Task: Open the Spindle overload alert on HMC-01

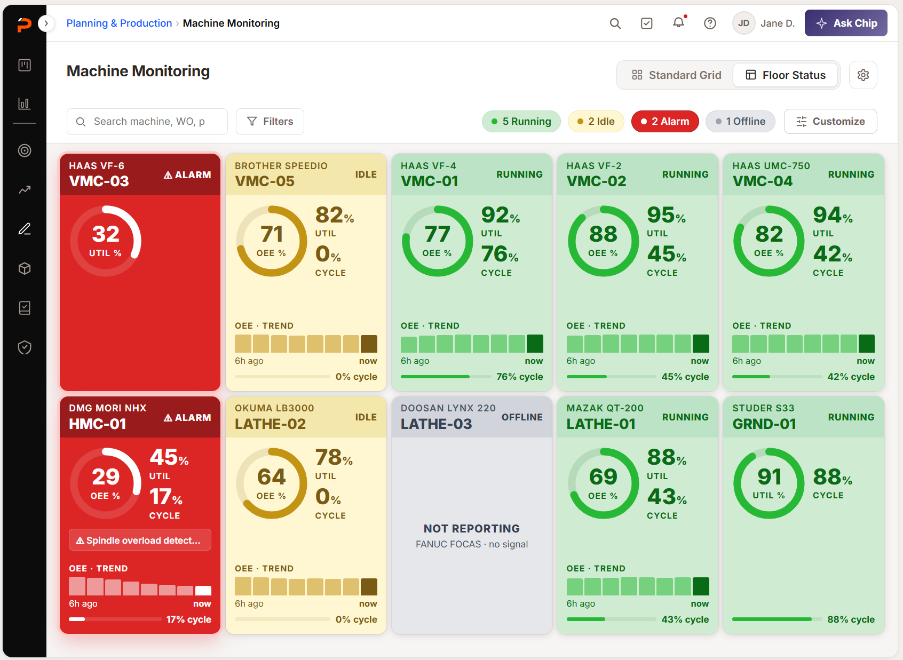Action: point(140,540)
